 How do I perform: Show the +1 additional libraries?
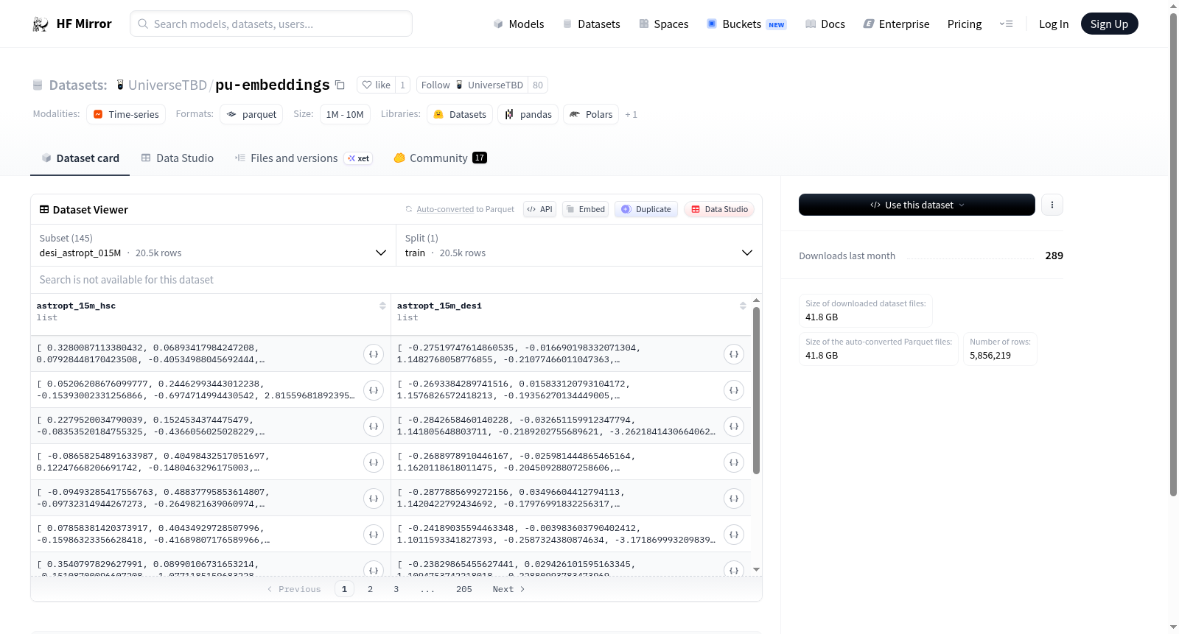coord(631,115)
